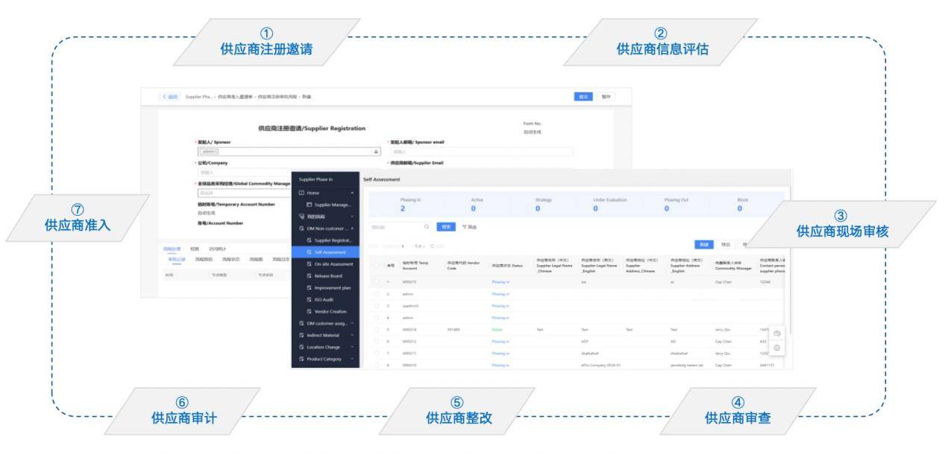
Task: Click the DM Non-customer group icon
Action: click(x=301, y=228)
